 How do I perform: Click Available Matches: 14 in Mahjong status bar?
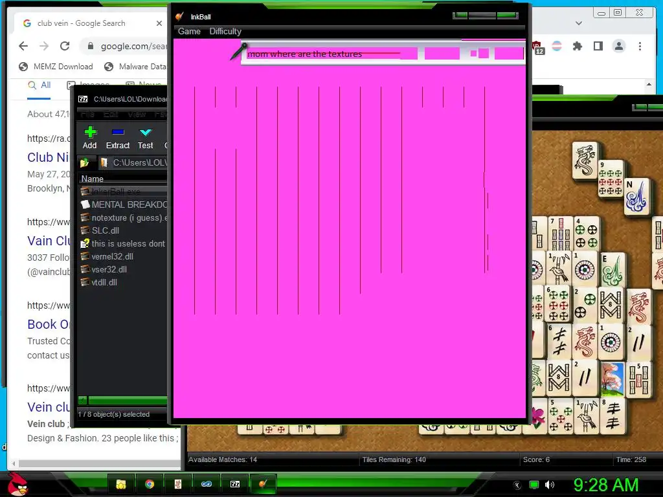pos(223,459)
